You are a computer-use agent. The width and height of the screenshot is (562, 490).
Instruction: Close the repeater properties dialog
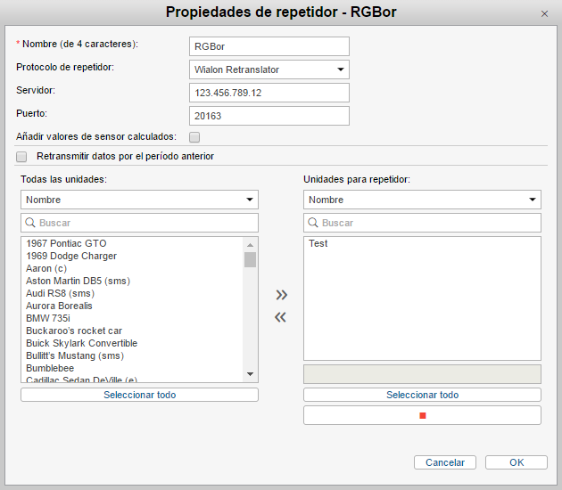(x=545, y=13)
